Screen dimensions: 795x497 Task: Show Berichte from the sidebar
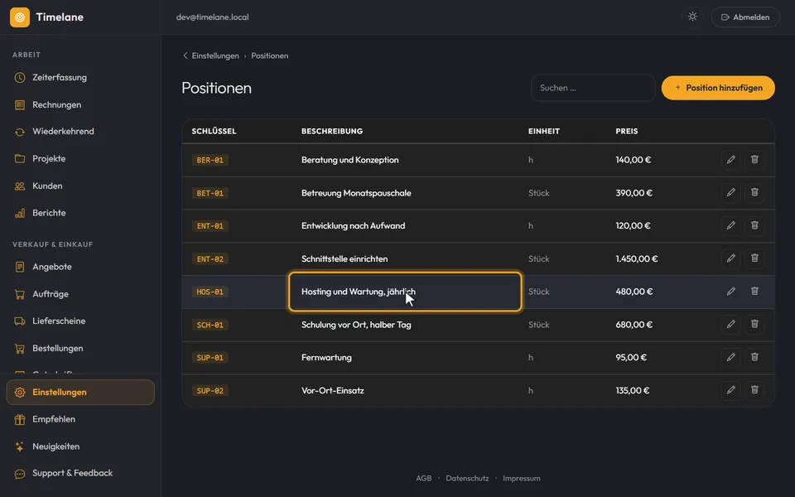tap(80, 213)
